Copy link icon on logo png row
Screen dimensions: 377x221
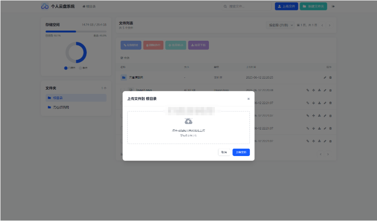[x=308, y=90]
